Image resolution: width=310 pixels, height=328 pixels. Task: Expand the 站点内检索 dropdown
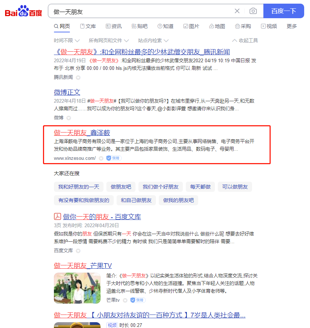coord(153,40)
